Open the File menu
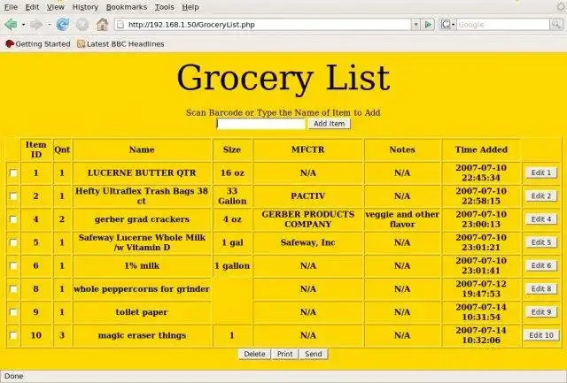Image resolution: width=567 pixels, height=383 pixels. [x=11, y=7]
